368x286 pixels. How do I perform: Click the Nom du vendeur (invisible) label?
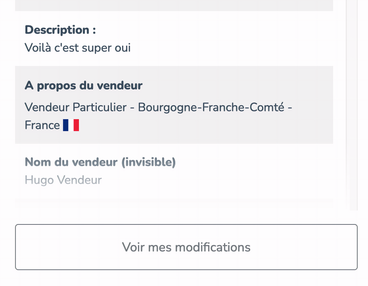[100, 162]
